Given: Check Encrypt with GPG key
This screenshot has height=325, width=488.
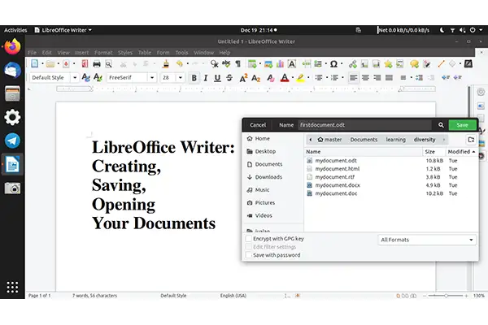Looking at the screenshot, I should (248, 239).
